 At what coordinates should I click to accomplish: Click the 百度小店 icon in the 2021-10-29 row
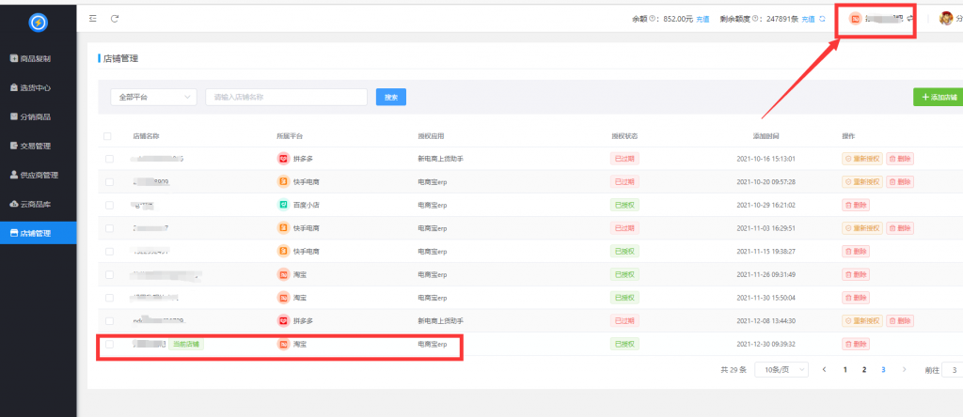pyautogui.click(x=283, y=205)
